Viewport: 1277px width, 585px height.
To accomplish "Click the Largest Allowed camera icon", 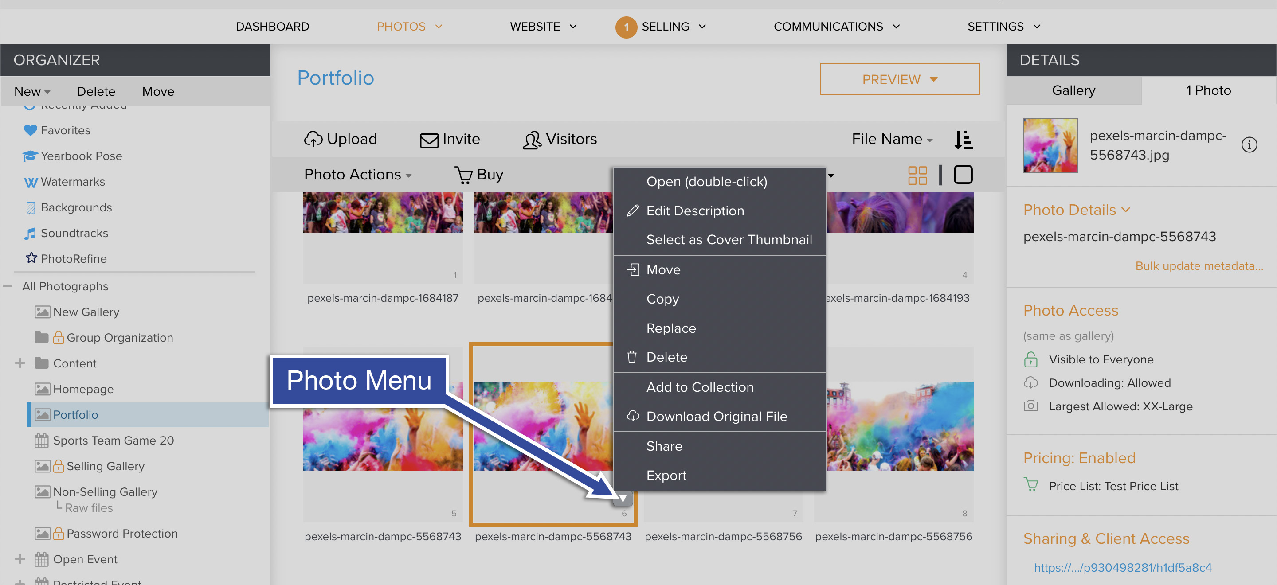I will [x=1030, y=406].
